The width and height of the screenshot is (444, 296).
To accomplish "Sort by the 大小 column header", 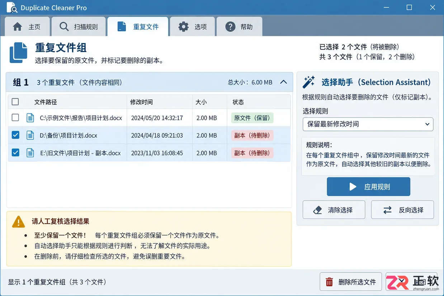I will coord(201,102).
